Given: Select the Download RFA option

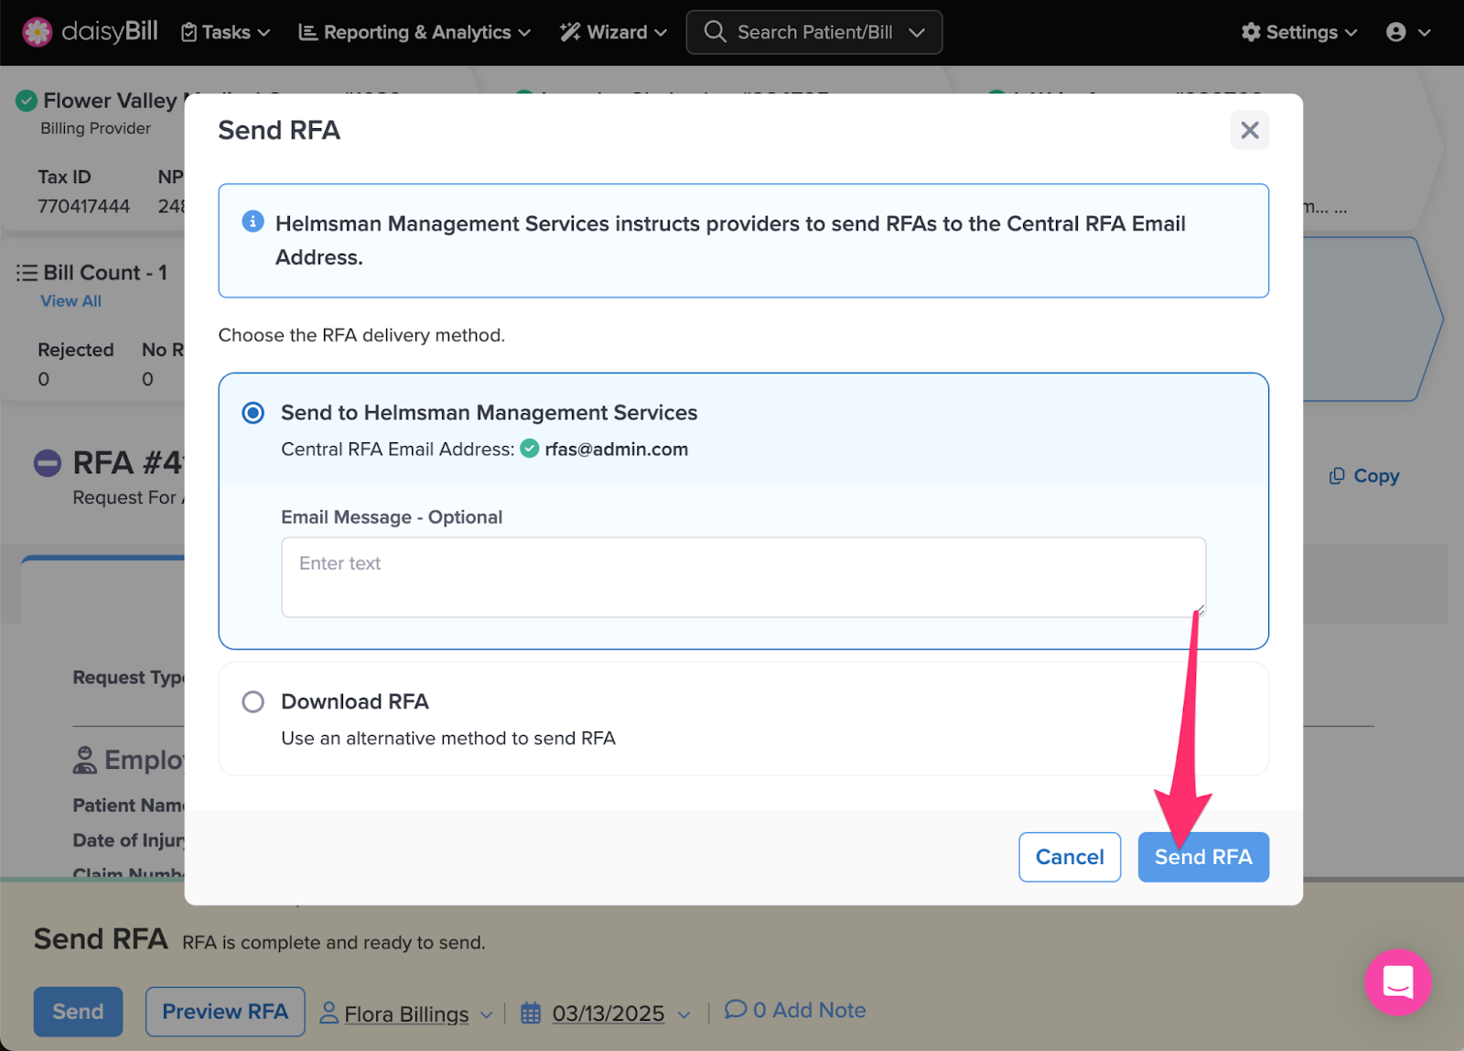Looking at the screenshot, I should (253, 702).
